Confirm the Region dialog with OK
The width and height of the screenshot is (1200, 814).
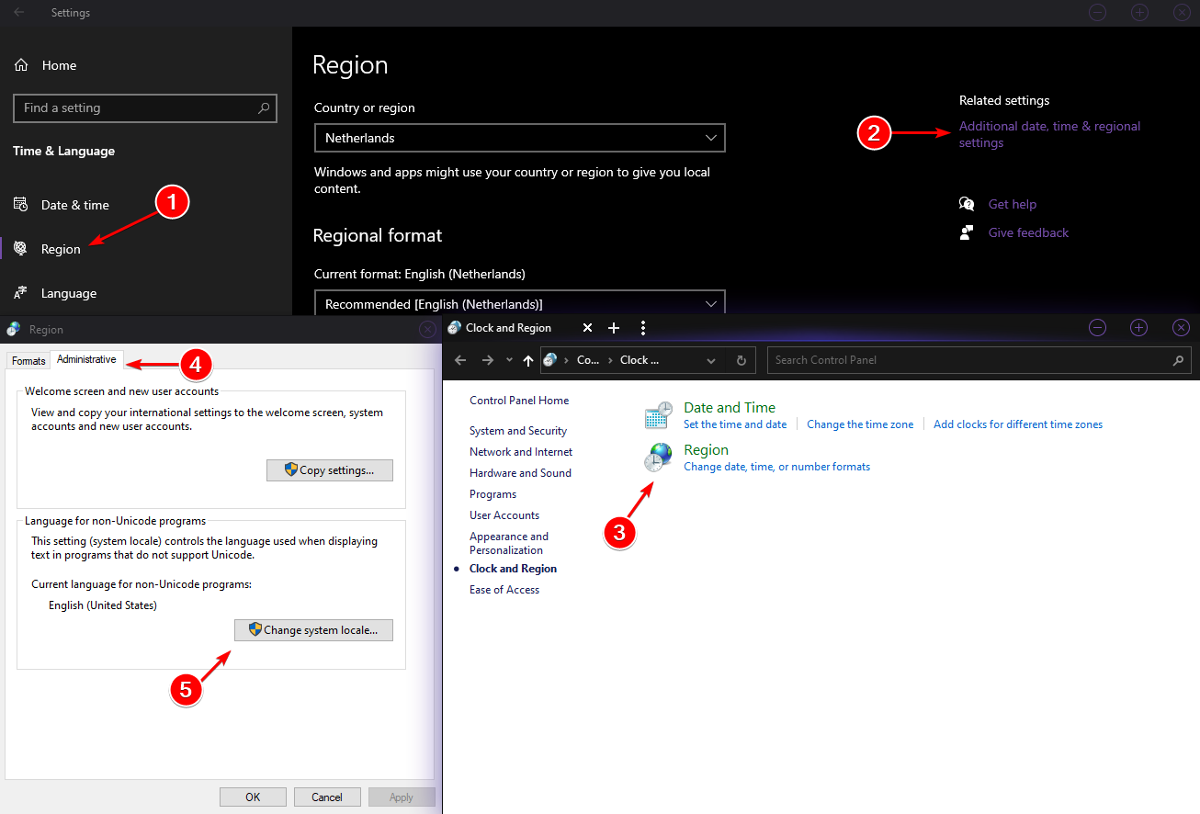253,797
